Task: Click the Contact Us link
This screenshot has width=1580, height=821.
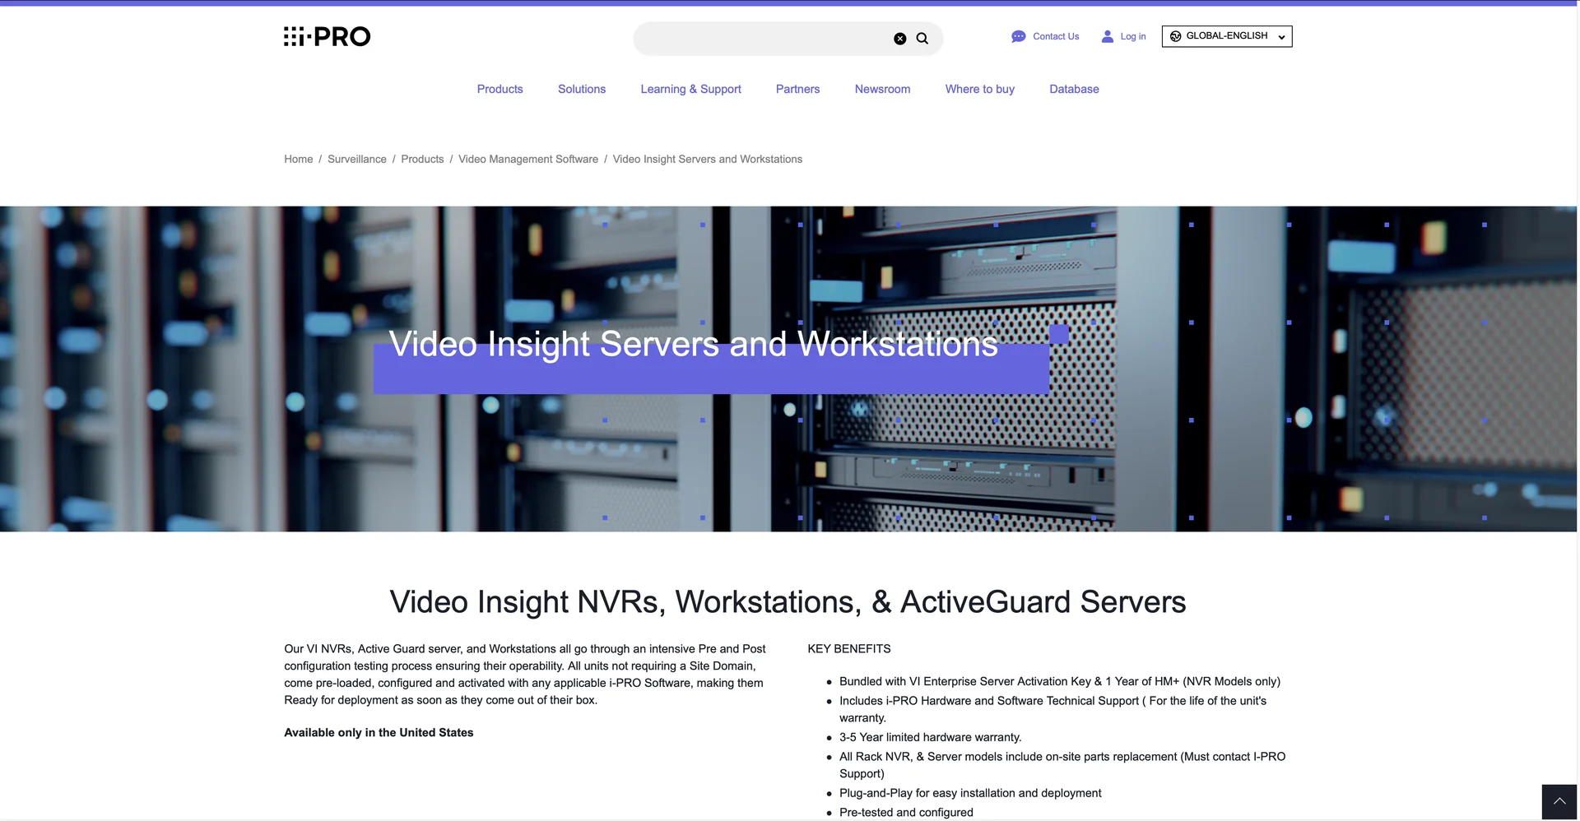Action: 1056,36
